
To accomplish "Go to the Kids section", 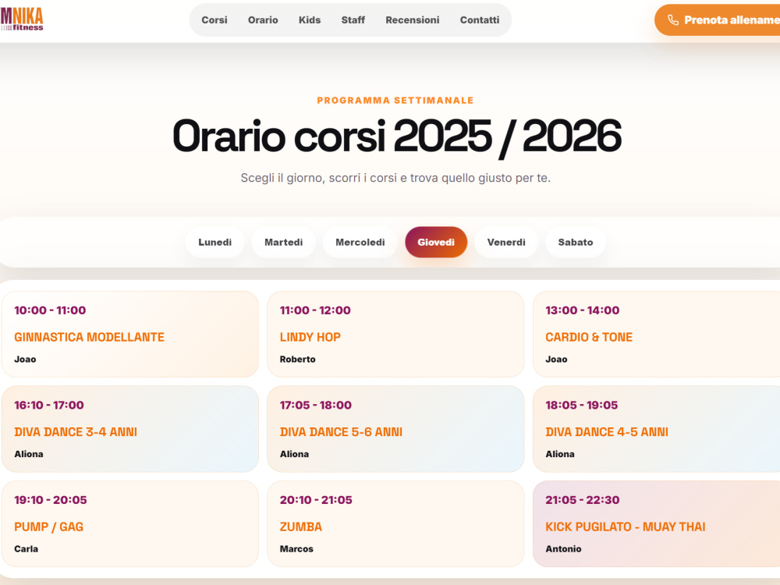I will [310, 20].
